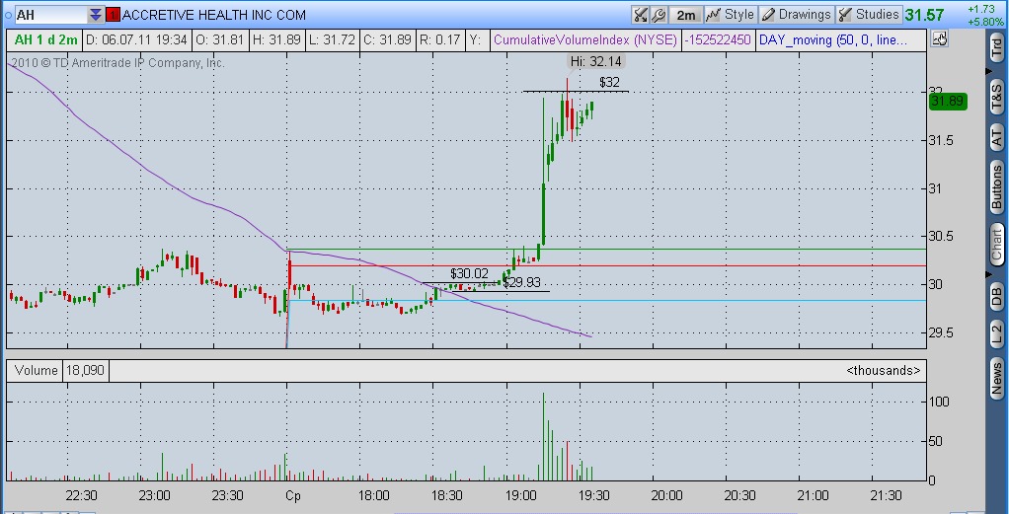Open chart settings wrench icon
This screenshot has width=1009, height=514.
point(658,14)
